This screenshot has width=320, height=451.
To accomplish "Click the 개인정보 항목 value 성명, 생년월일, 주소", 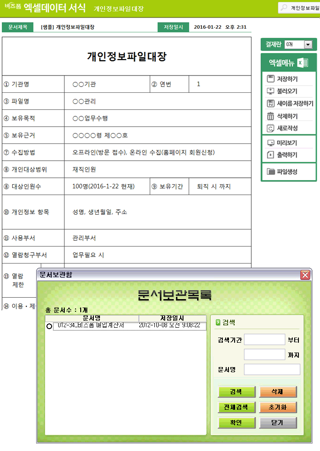I will coord(99,212).
